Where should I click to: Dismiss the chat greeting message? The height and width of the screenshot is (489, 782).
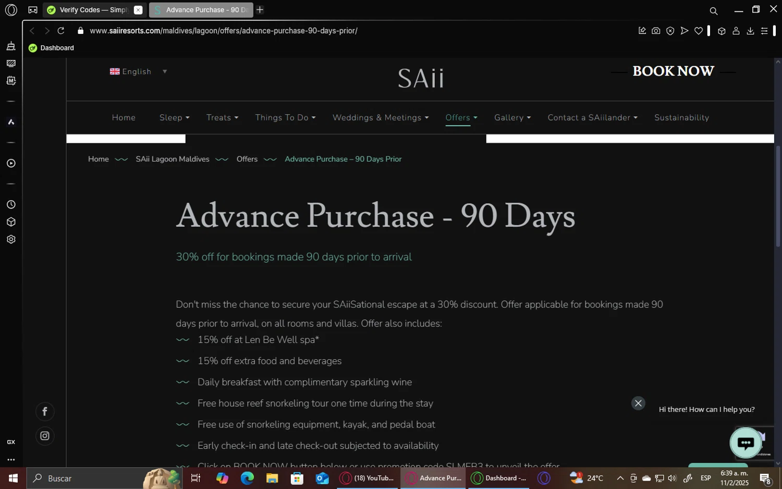point(638,404)
